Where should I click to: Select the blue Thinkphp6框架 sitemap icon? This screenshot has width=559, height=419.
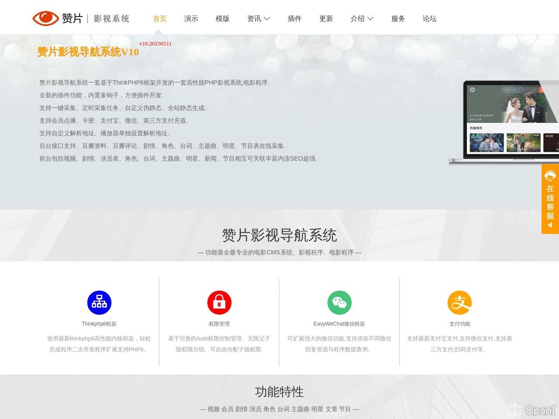click(99, 302)
